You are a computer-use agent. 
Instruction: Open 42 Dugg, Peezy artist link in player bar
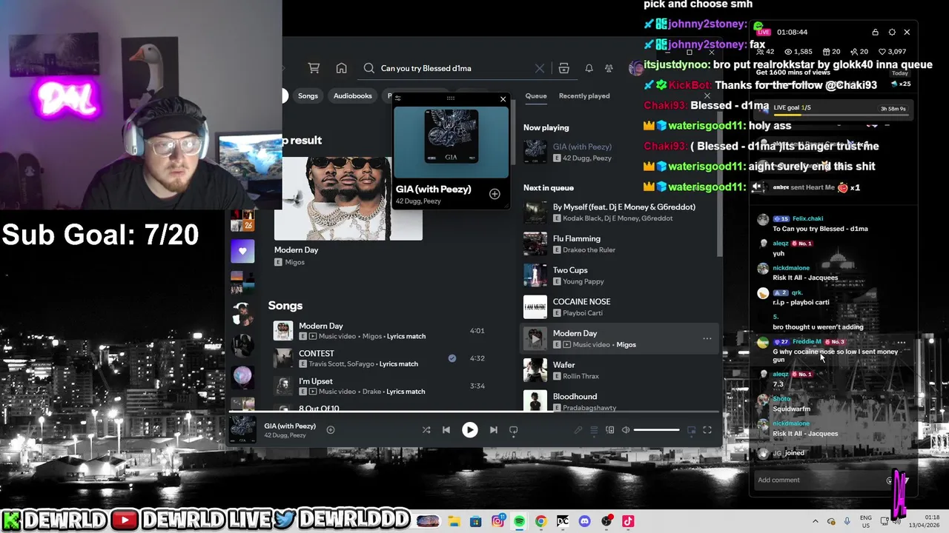(285, 435)
